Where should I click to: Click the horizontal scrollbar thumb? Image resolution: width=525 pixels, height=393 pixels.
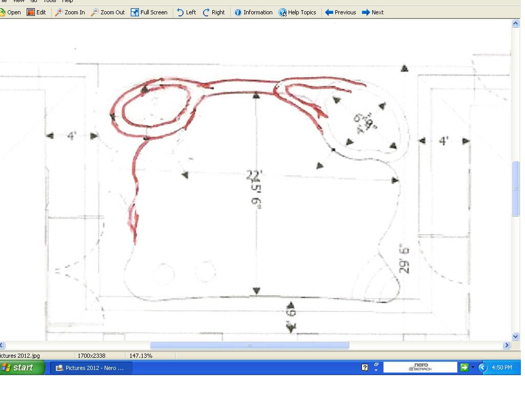(250, 345)
